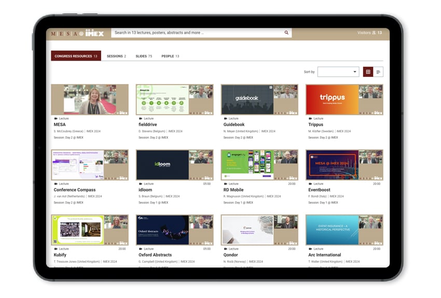
Task: Click 'J. van Ast (Netherlands)' author text
Action: click(x=69, y=196)
